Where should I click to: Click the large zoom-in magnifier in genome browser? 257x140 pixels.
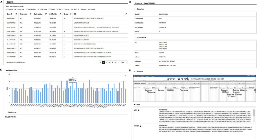[x=188, y=79]
